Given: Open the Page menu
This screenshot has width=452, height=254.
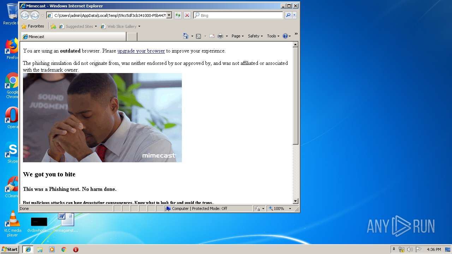Looking at the screenshot, I should (238, 36).
